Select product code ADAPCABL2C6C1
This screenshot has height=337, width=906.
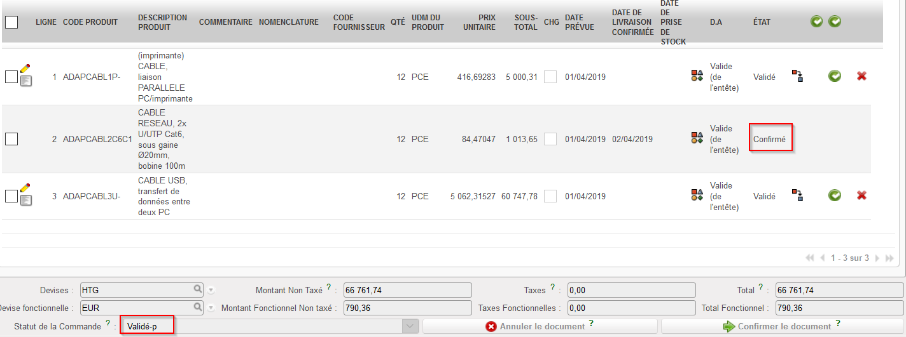97,139
